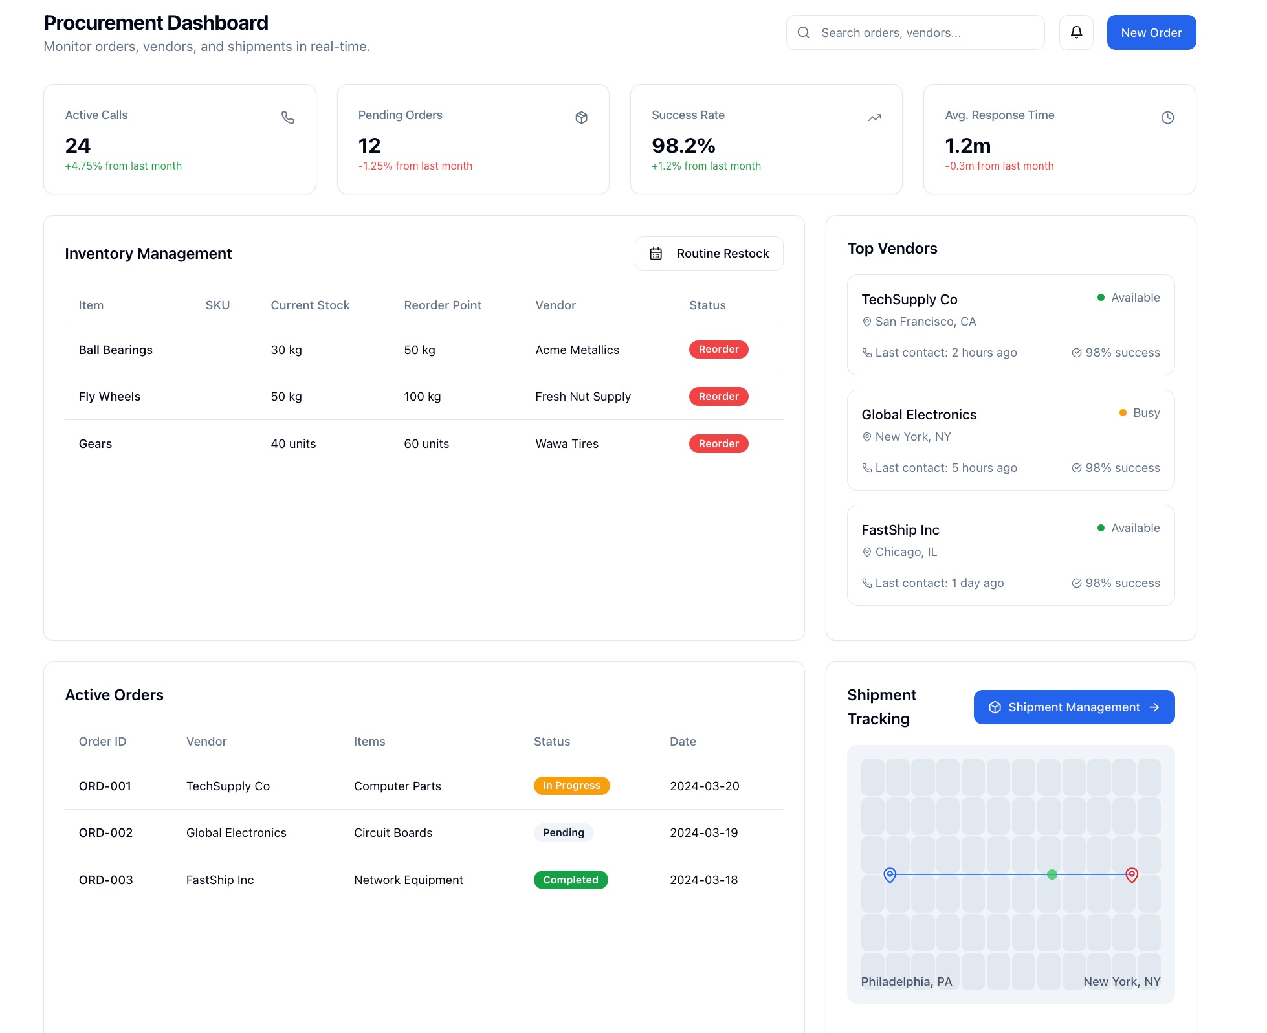Click the clock icon in Avg. Response Time card
This screenshot has width=1267, height=1033.
pos(1167,118)
